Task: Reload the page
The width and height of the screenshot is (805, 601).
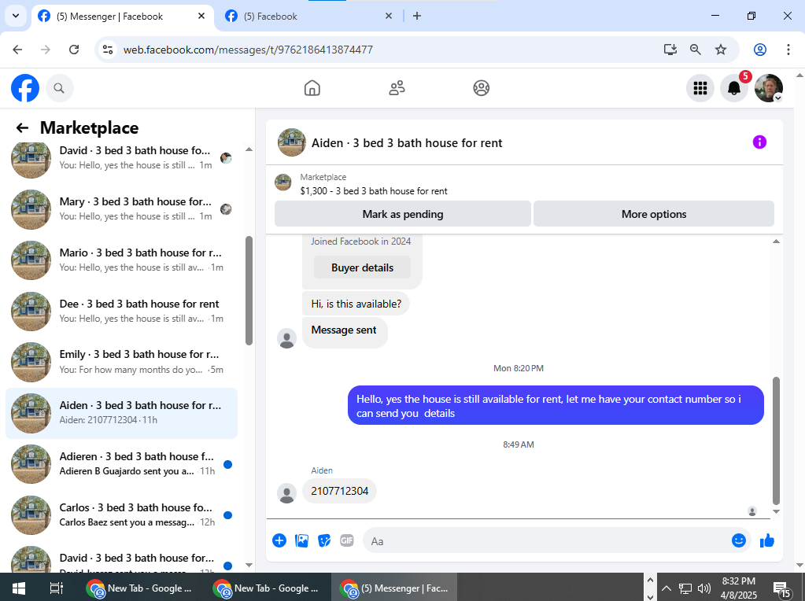Action: 74,50
